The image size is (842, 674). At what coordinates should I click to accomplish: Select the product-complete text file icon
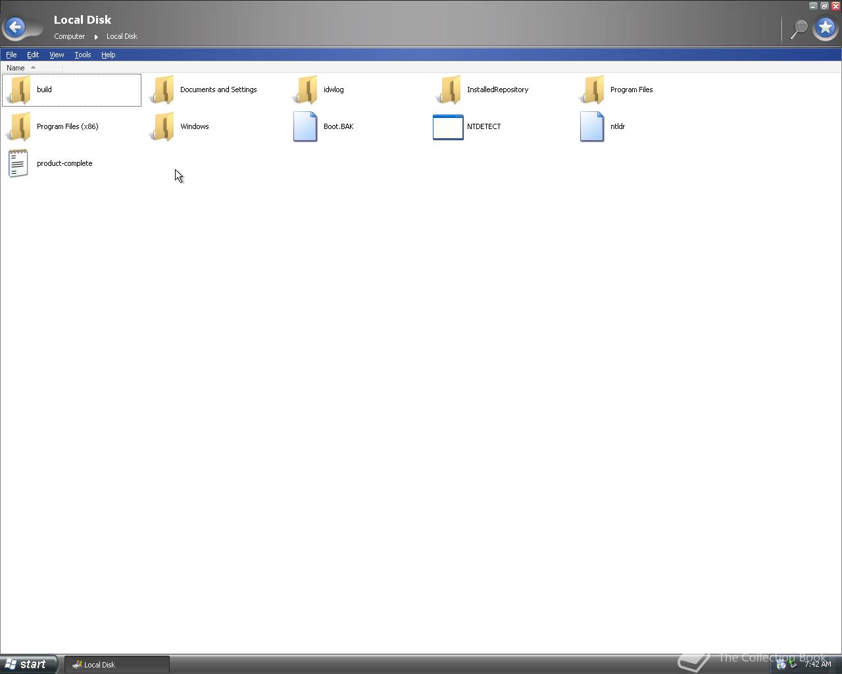[x=18, y=163]
